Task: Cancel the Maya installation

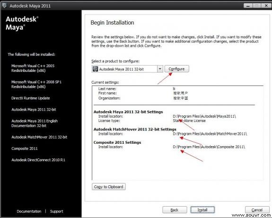Action: click(257, 210)
